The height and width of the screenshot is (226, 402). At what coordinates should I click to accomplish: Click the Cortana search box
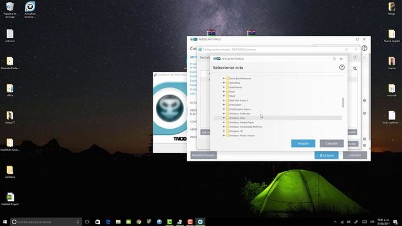(x=46, y=222)
